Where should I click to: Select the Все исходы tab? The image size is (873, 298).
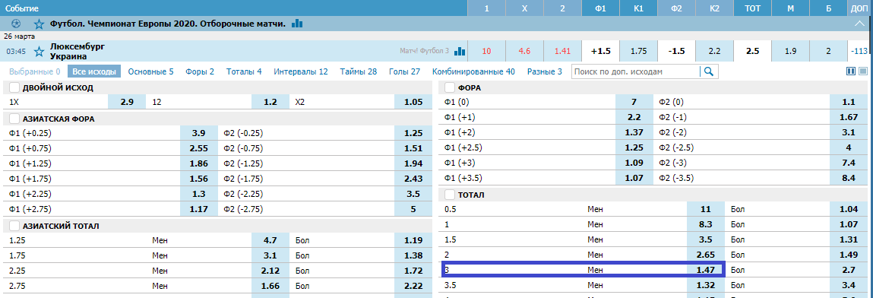point(94,71)
